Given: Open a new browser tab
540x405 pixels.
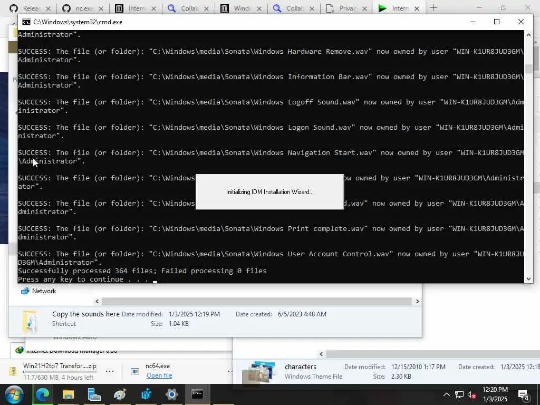Looking at the screenshot, I should (x=433, y=8).
